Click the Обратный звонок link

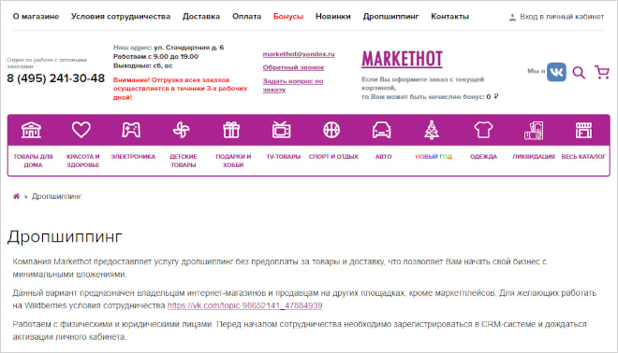pos(293,67)
